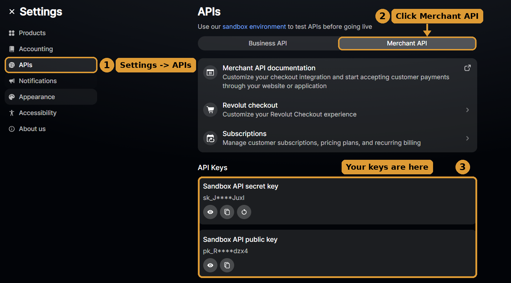
Task: Close Settings with the X icon
Action: [12, 12]
